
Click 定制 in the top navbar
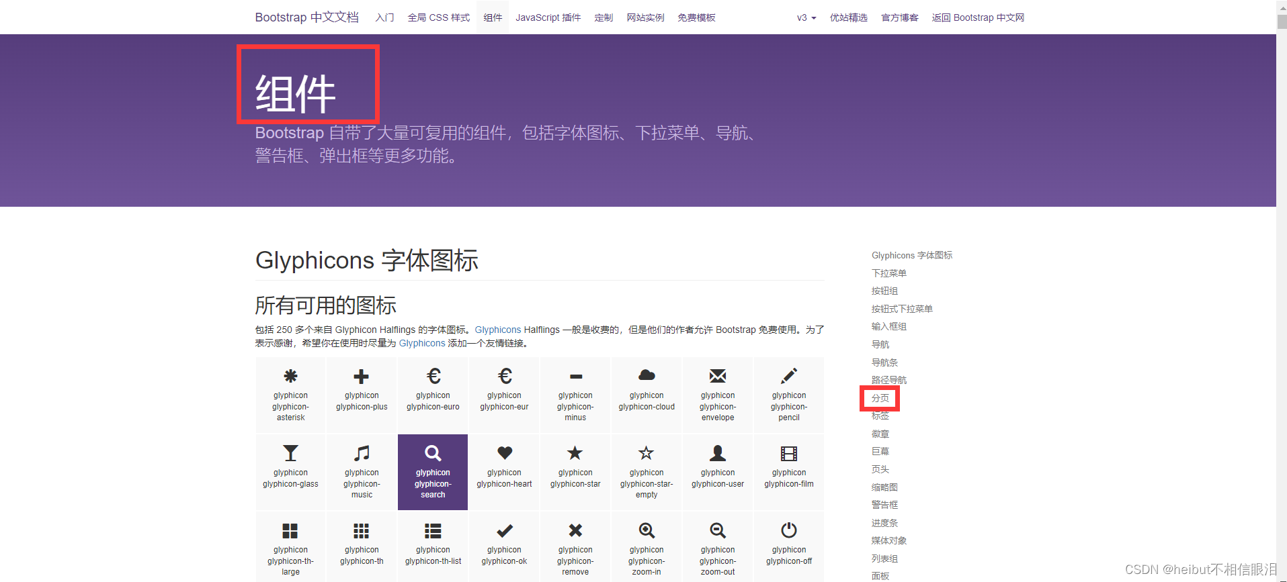(604, 17)
